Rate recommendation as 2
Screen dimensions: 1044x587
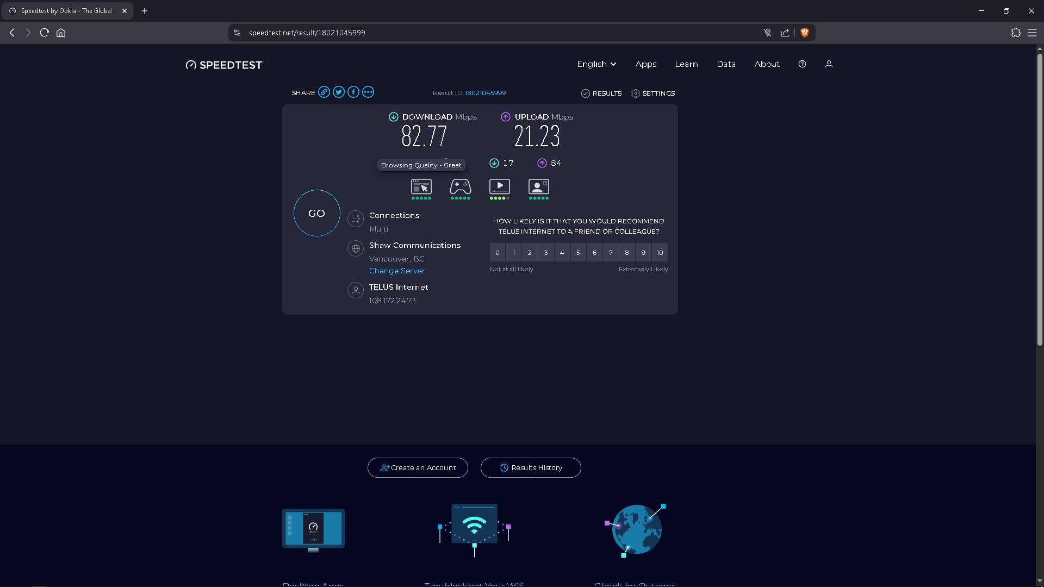(530, 253)
